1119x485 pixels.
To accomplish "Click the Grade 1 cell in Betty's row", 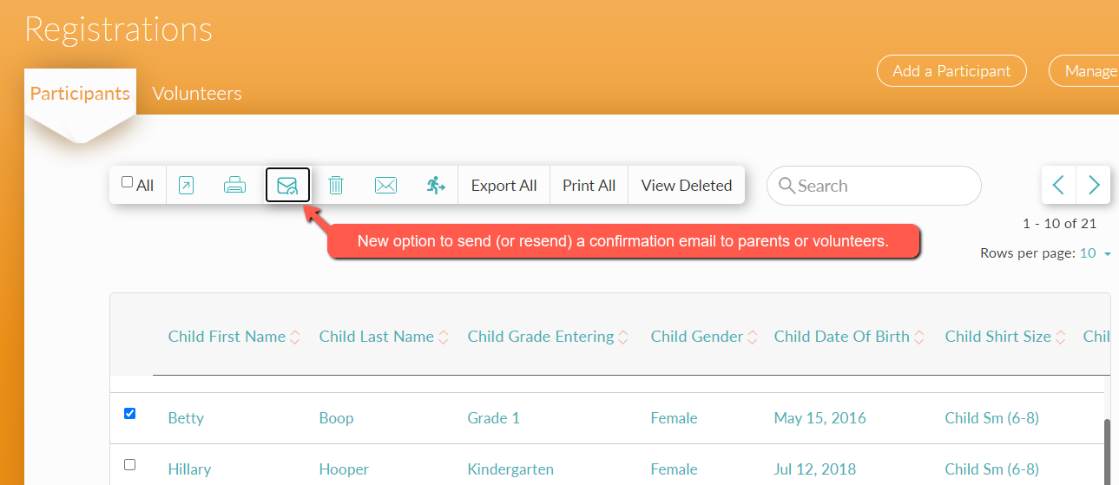I will 493,418.
